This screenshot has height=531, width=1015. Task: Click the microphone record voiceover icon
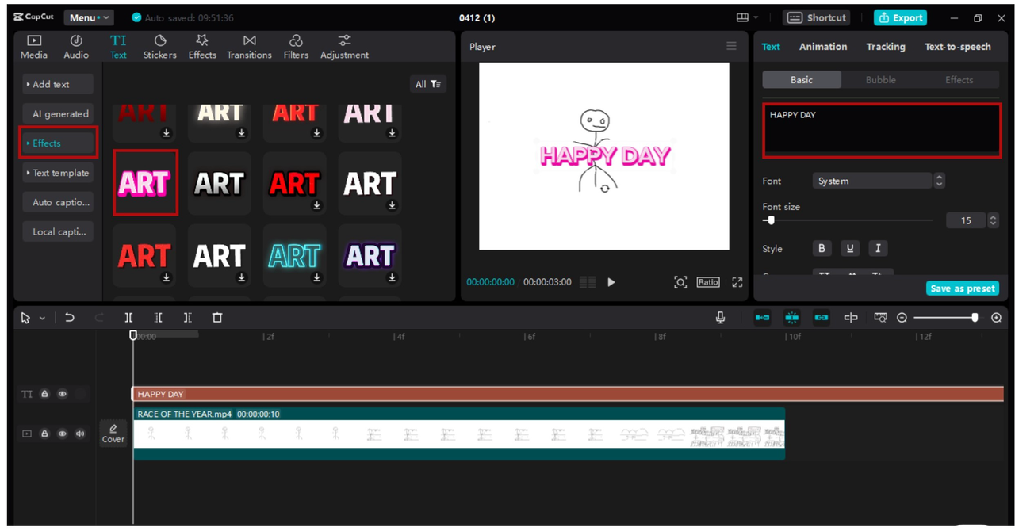pos(720,317)
